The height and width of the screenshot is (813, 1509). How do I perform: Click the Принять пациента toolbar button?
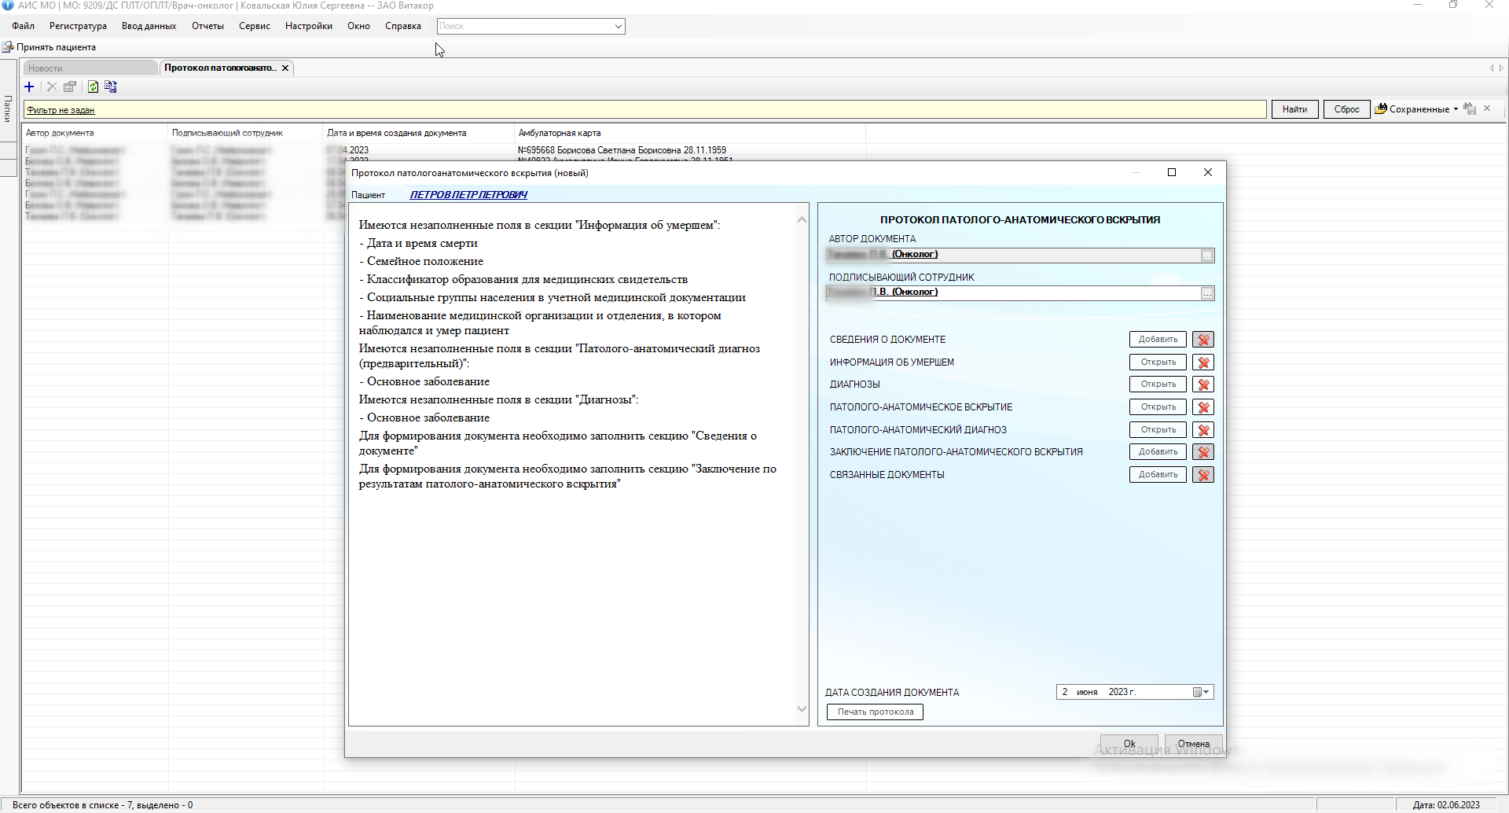(49, 47)
